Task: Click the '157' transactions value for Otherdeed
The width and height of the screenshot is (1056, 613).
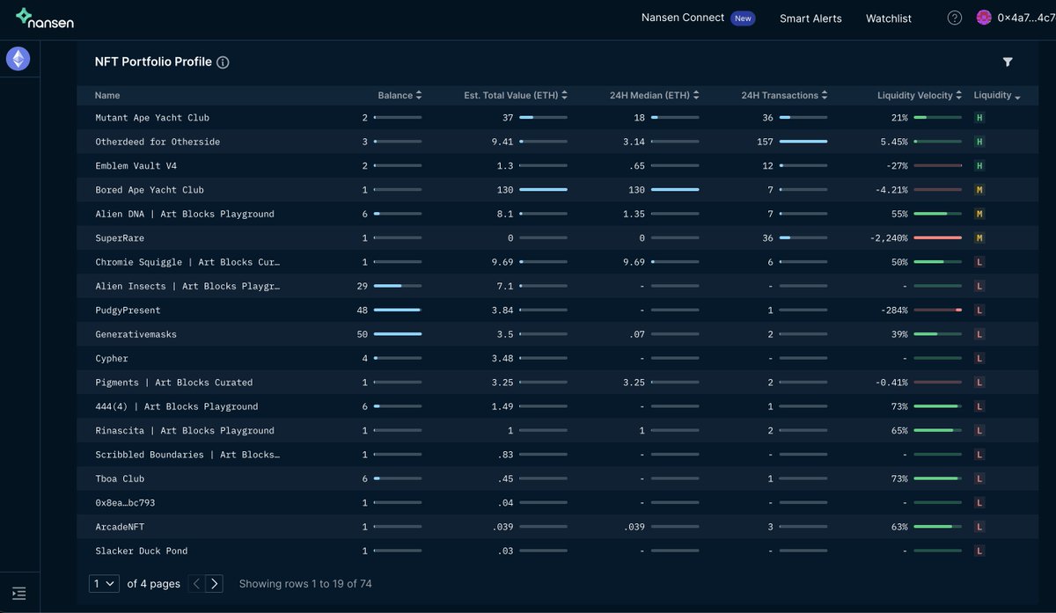Action: tap(765, 142)
